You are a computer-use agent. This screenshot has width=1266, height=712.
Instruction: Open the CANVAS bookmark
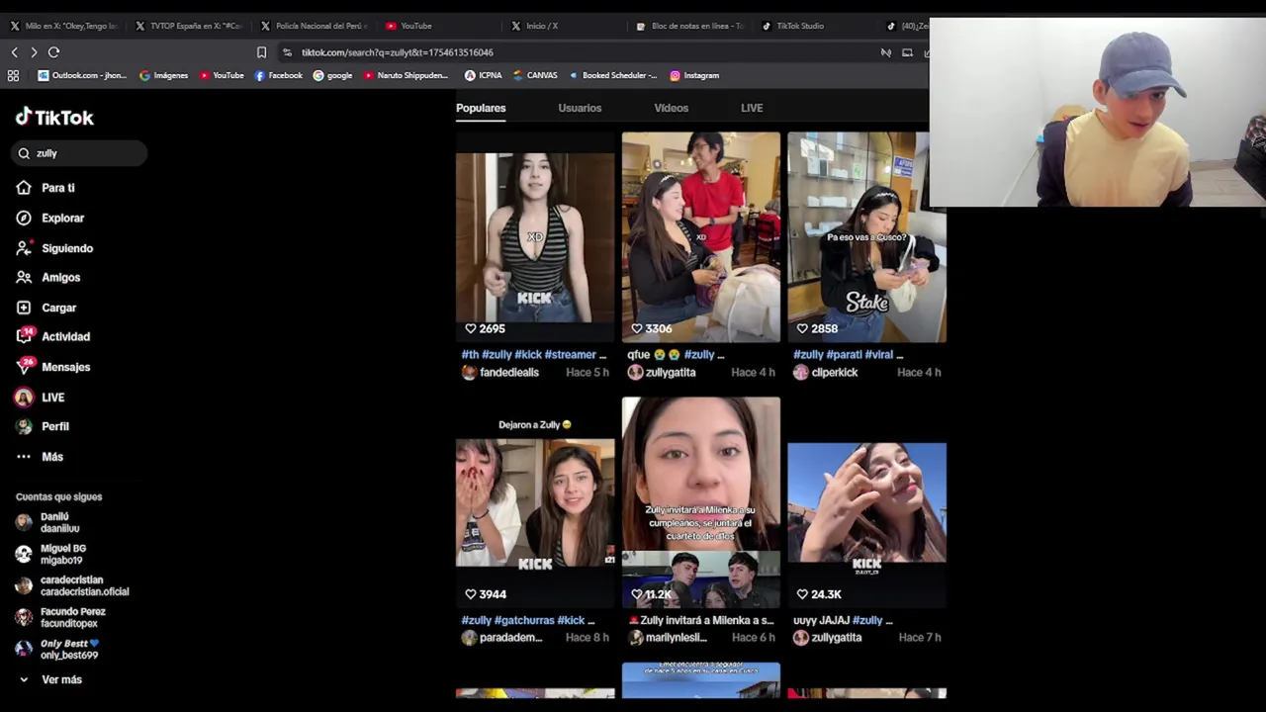(534, 75)
